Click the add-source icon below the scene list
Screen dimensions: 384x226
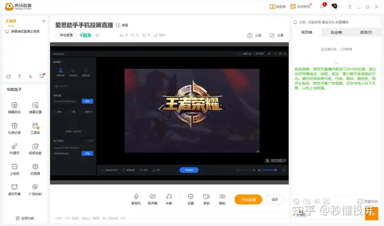[9, 76]
